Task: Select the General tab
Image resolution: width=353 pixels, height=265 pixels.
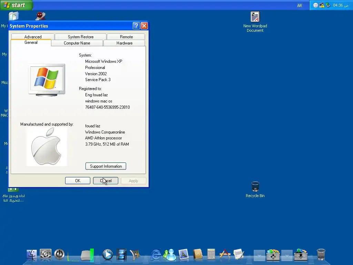Action: 31,42
